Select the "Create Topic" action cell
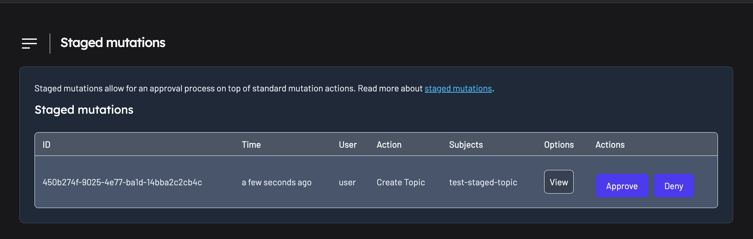Viewport: 753px width, 239px height. 401,182
